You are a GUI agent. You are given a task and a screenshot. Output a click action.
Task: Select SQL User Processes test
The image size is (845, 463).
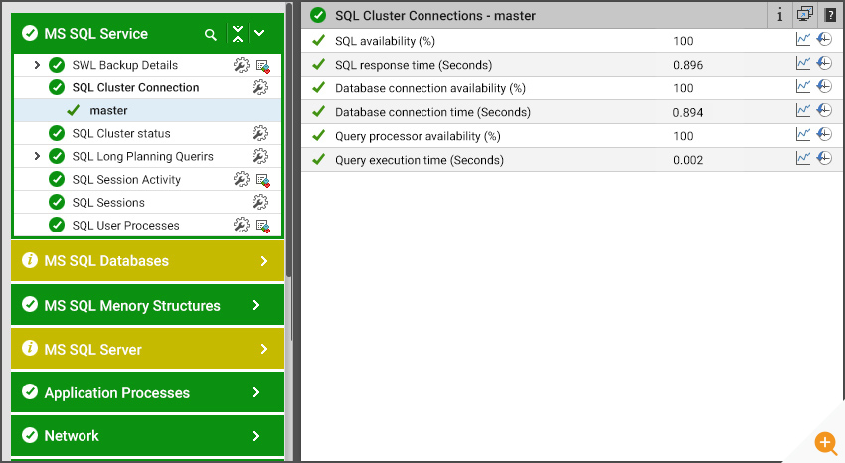[125, 225]
